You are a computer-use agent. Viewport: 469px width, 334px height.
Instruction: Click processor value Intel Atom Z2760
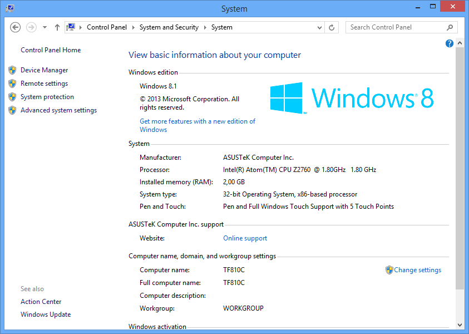coord(299,170)
